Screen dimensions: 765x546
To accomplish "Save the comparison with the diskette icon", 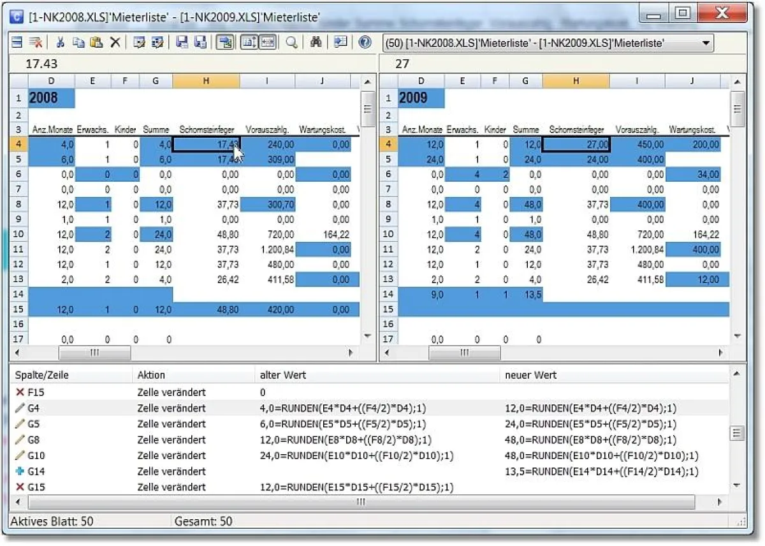I will [183, 43].
